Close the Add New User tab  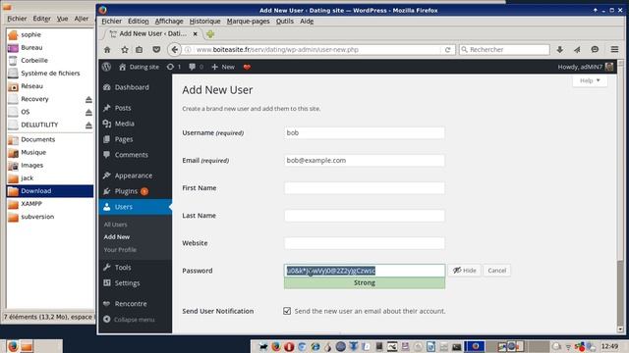pyautogui.click(x=195, y=34)
